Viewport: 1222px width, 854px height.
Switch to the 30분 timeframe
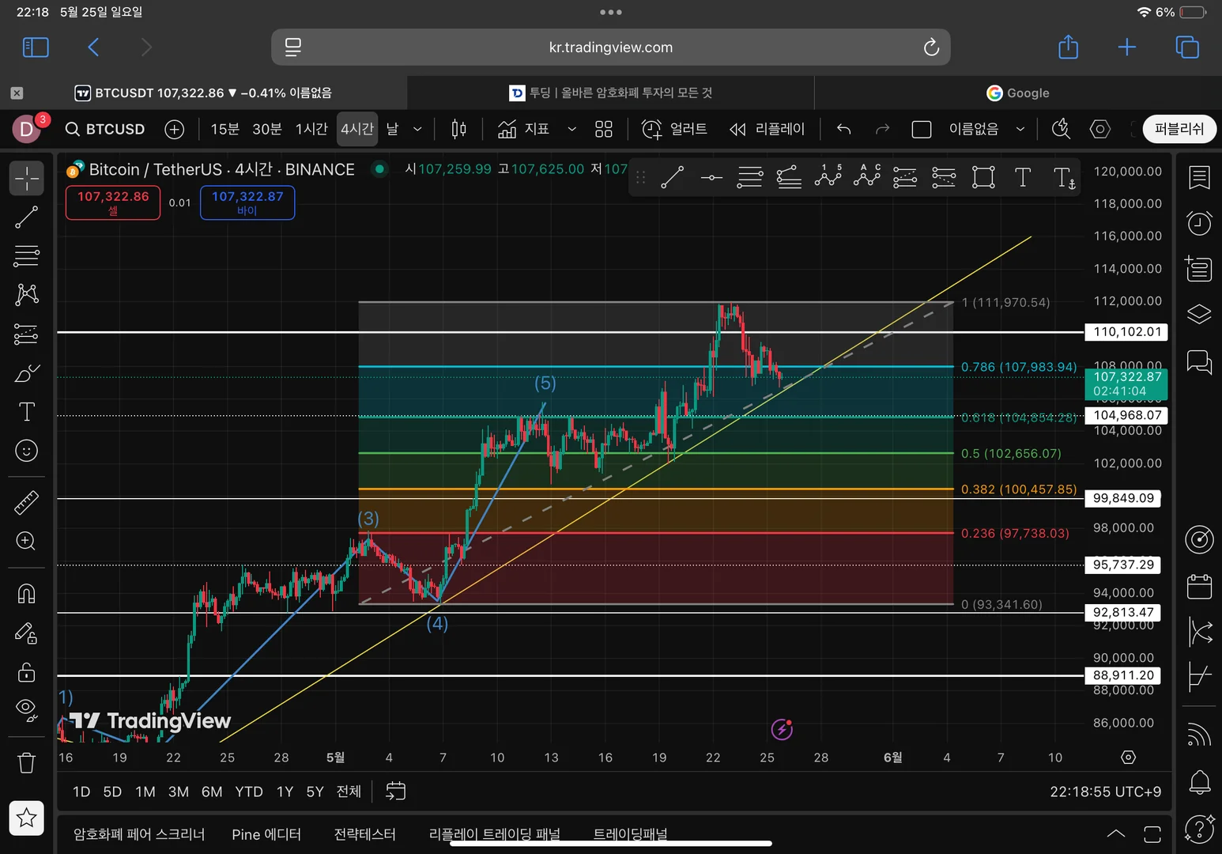pyautogui.click(x=266, y=129)
